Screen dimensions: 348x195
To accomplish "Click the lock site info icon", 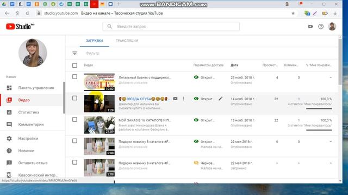I will point(39,13).
